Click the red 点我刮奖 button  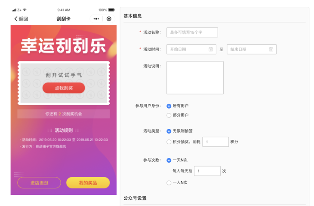click(64, 88)
